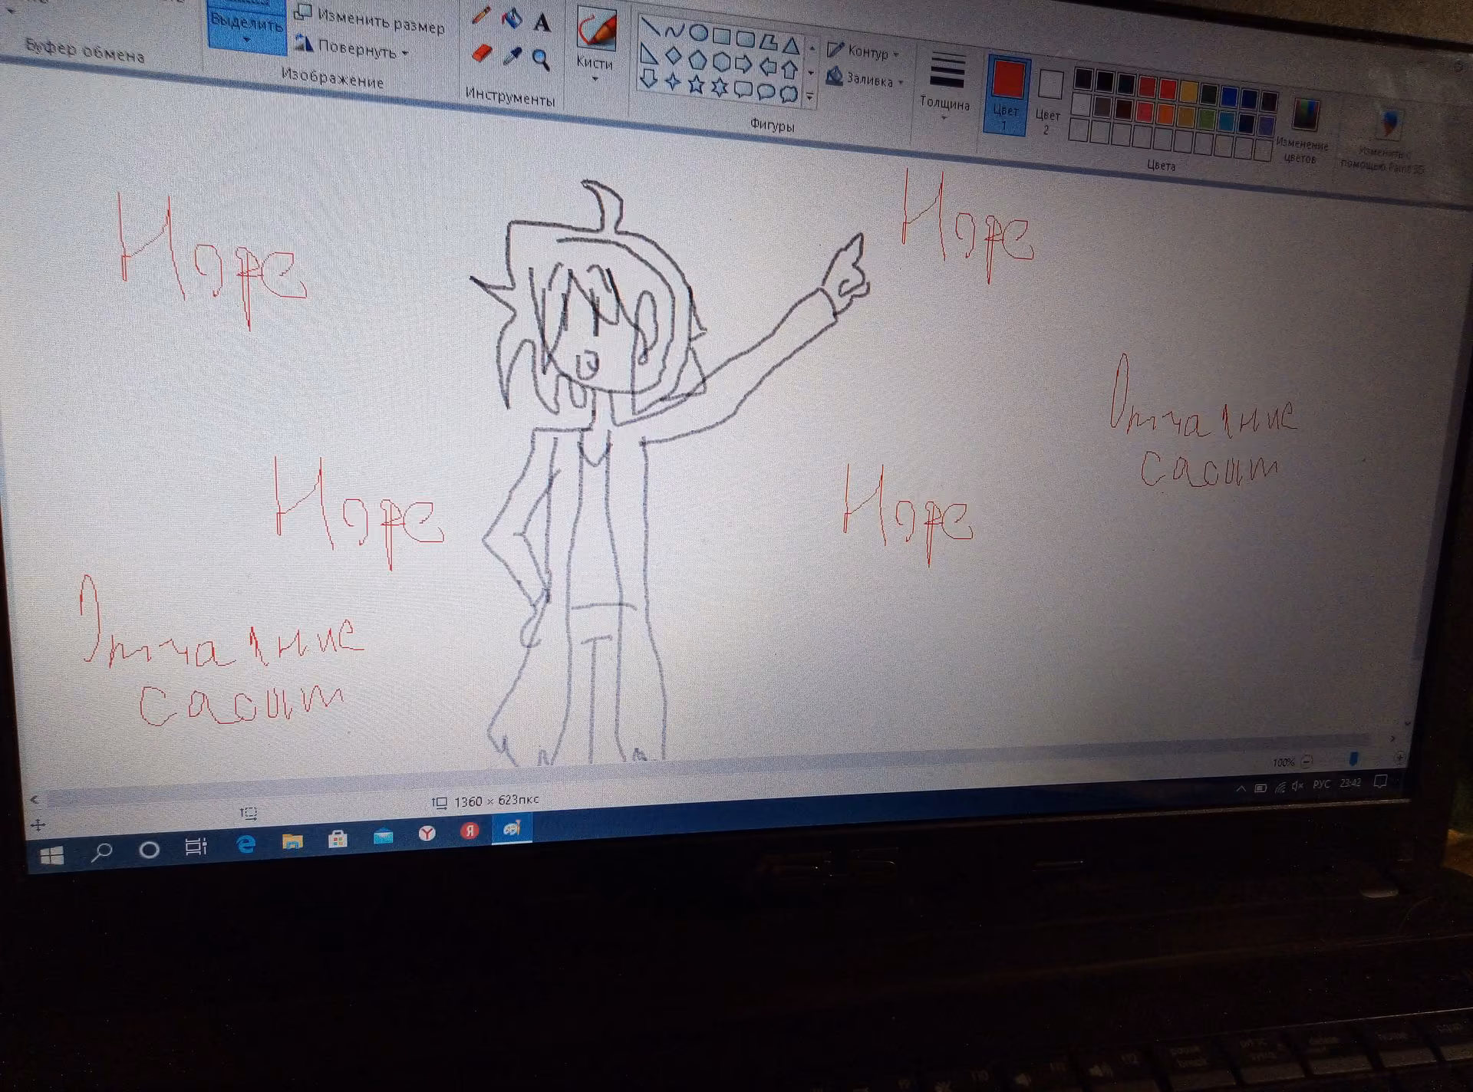Click the horizontal scrollbar left arrow
This screenshot has width=1473, height=1092.
[35, 800]
